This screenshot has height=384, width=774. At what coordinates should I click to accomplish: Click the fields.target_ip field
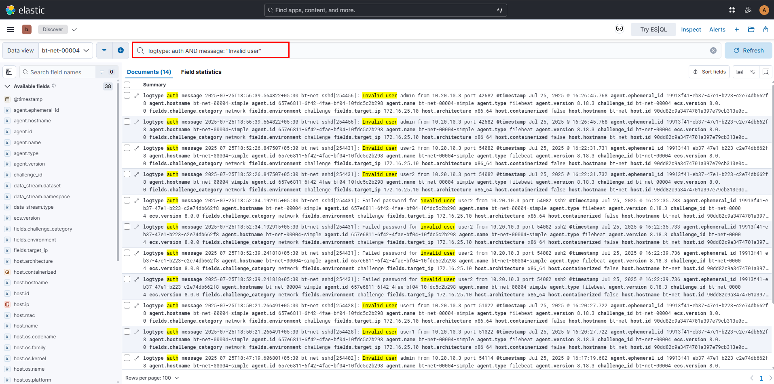[31, 250]
